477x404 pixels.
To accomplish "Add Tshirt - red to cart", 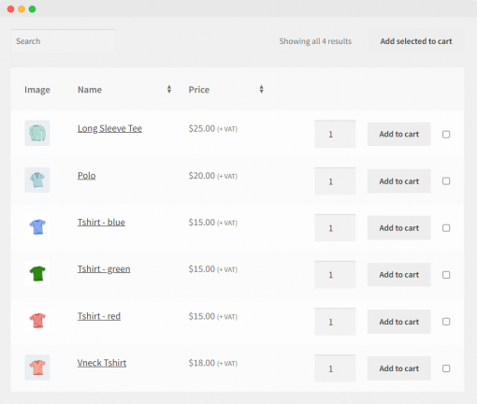I will pyautogui.click(x=399, y=322).
